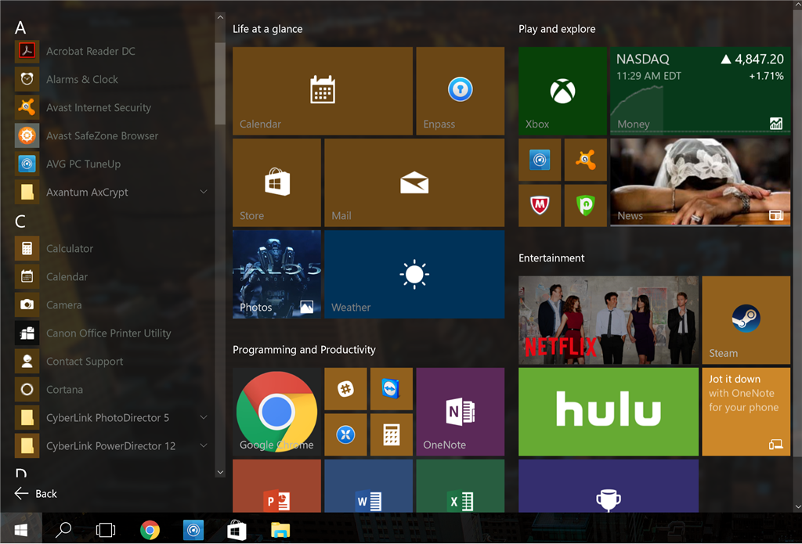The height and width of the screenshot is (544, 802).
Task: Open the Enpass tile
Action: (461, 91)
